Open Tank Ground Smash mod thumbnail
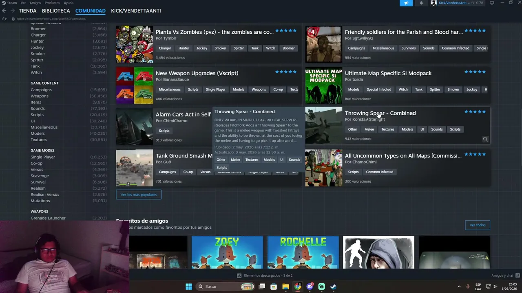 pyautogui.click(x=134, y=168)
